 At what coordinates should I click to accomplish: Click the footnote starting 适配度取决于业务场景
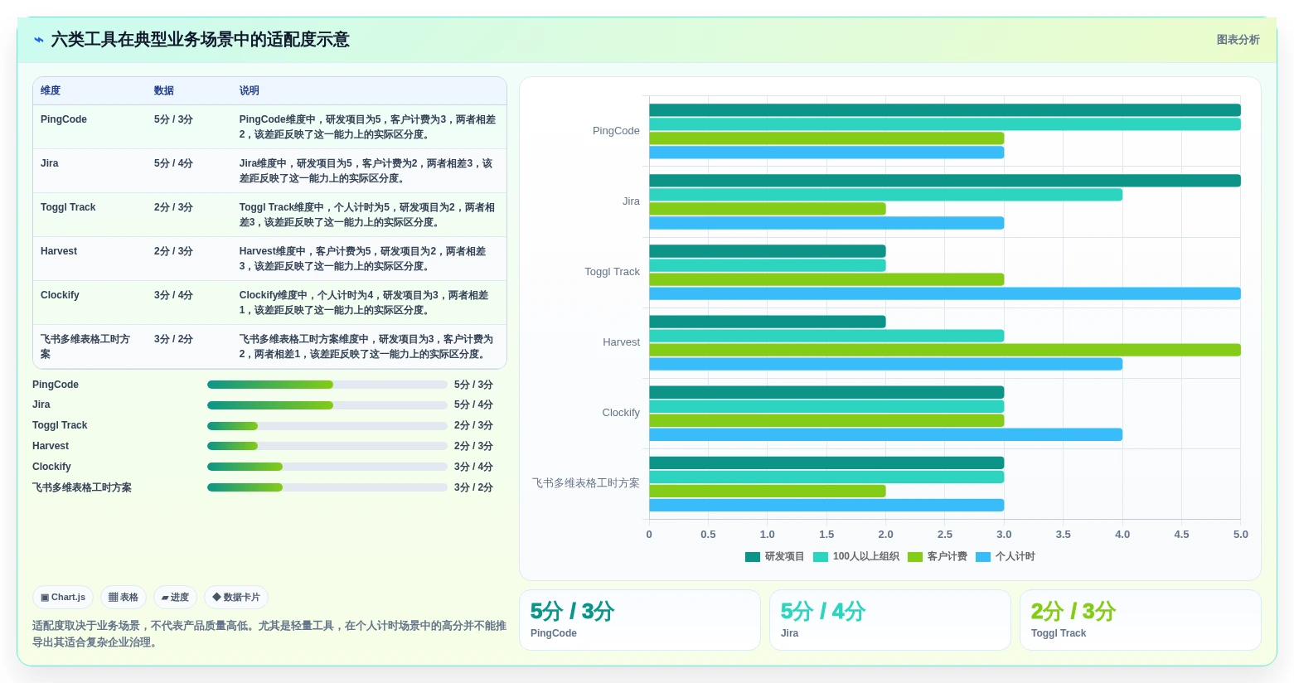(x=269, y=634)
